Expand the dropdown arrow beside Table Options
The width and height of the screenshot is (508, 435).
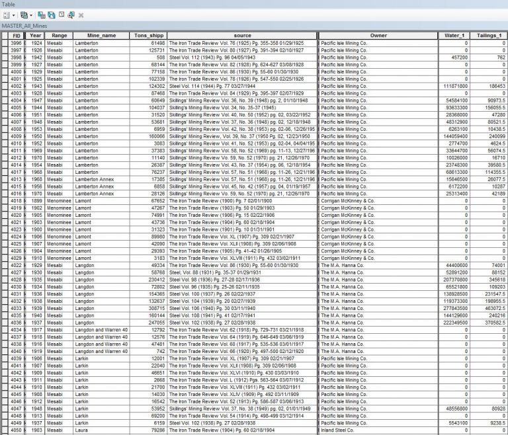14,14
